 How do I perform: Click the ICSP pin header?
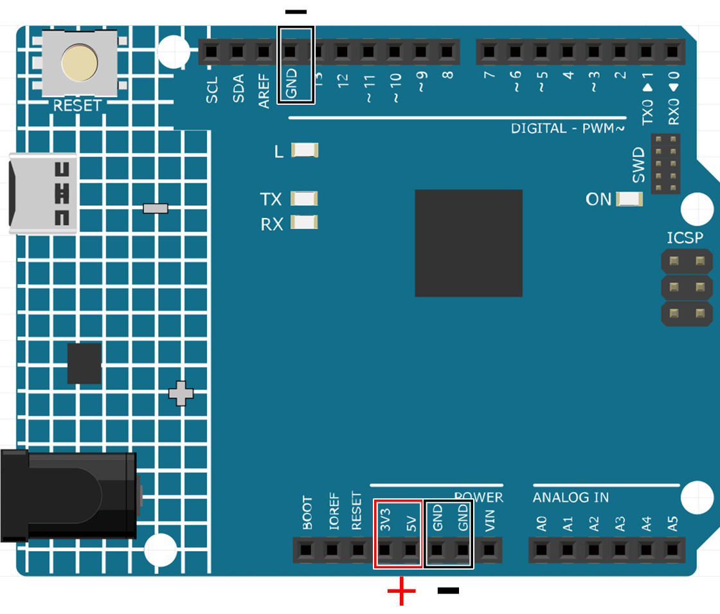click(687, 287)
